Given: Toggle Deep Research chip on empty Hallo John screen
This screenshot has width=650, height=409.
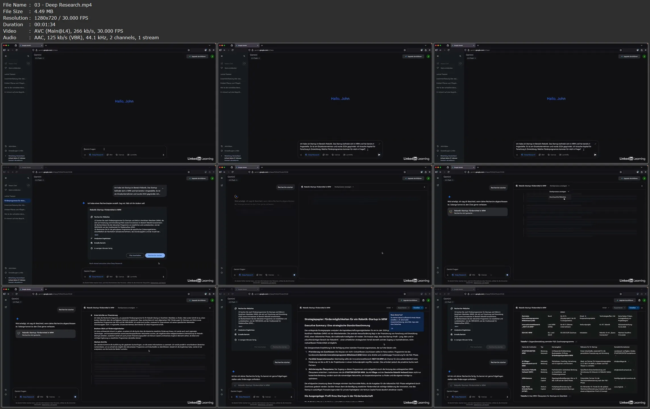Looking at the screenshot, I should click(x=96, y=155).
